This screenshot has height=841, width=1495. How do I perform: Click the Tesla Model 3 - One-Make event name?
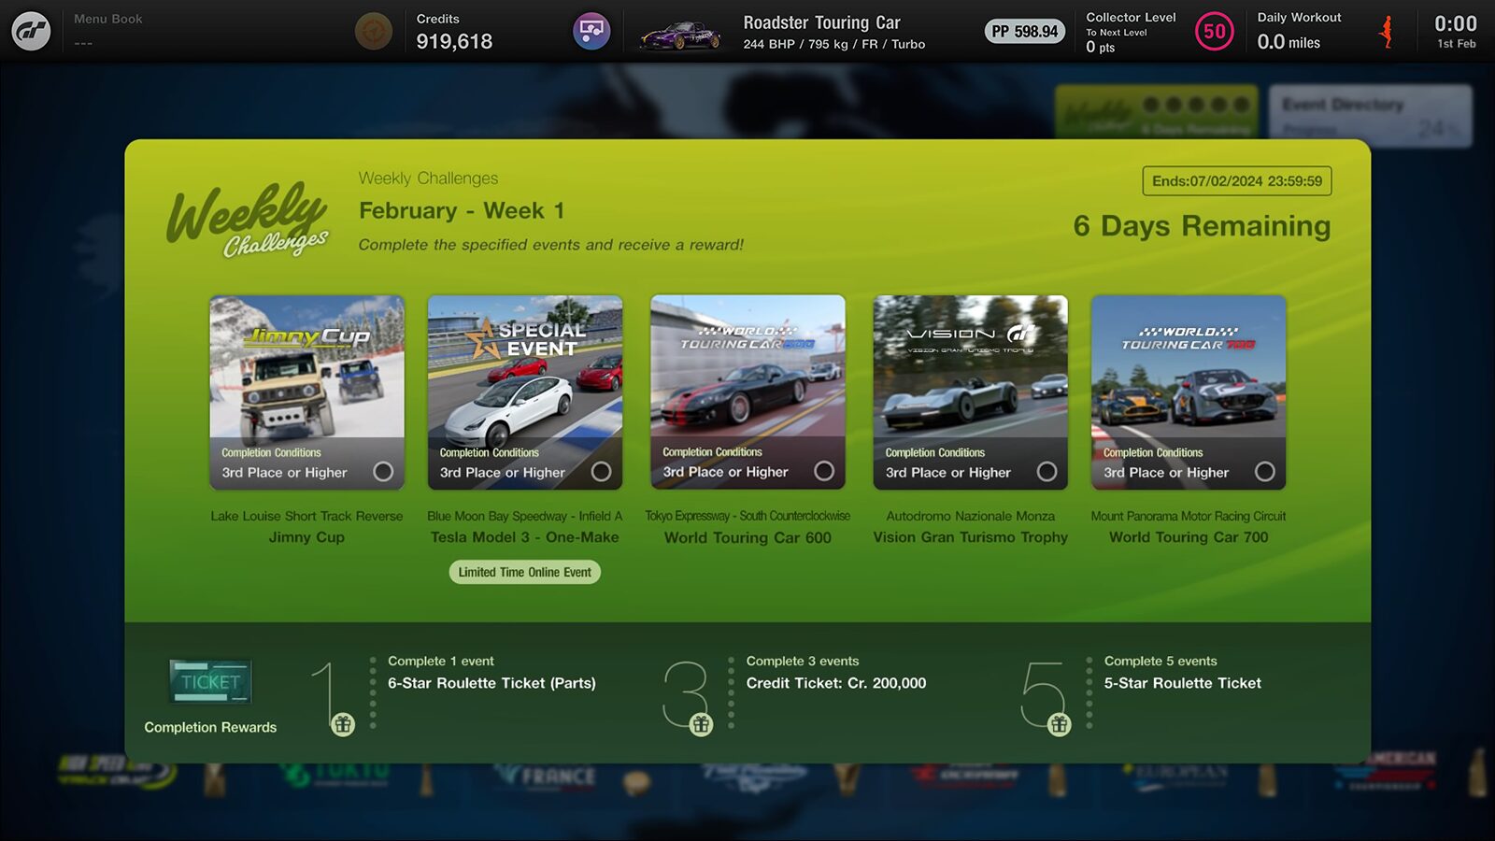click(x=525, y=537)
